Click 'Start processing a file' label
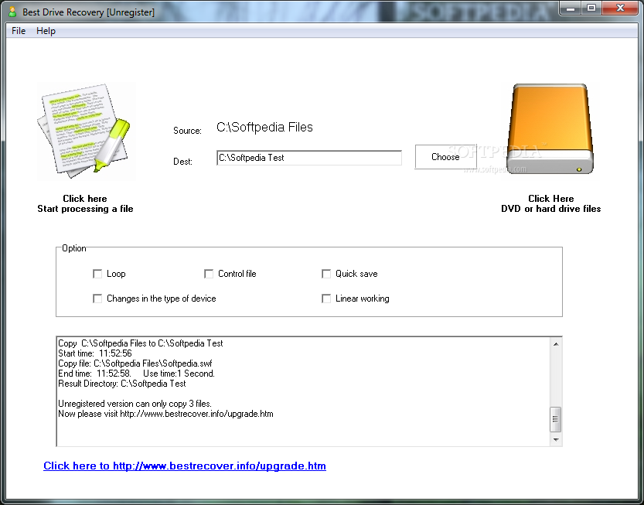Viewport: 644px width, 505px height. 85,209
